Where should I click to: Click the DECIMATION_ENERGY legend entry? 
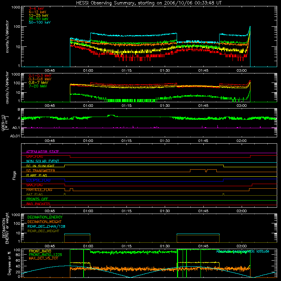[x=45, y=217]
